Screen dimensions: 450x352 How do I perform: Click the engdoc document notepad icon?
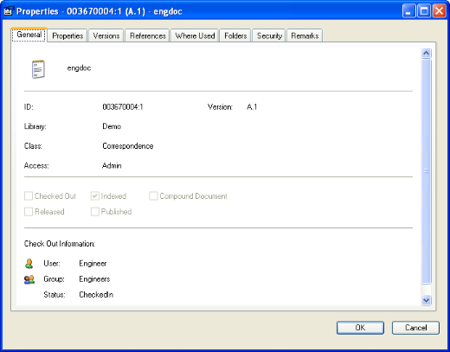[x=38, y=69]
